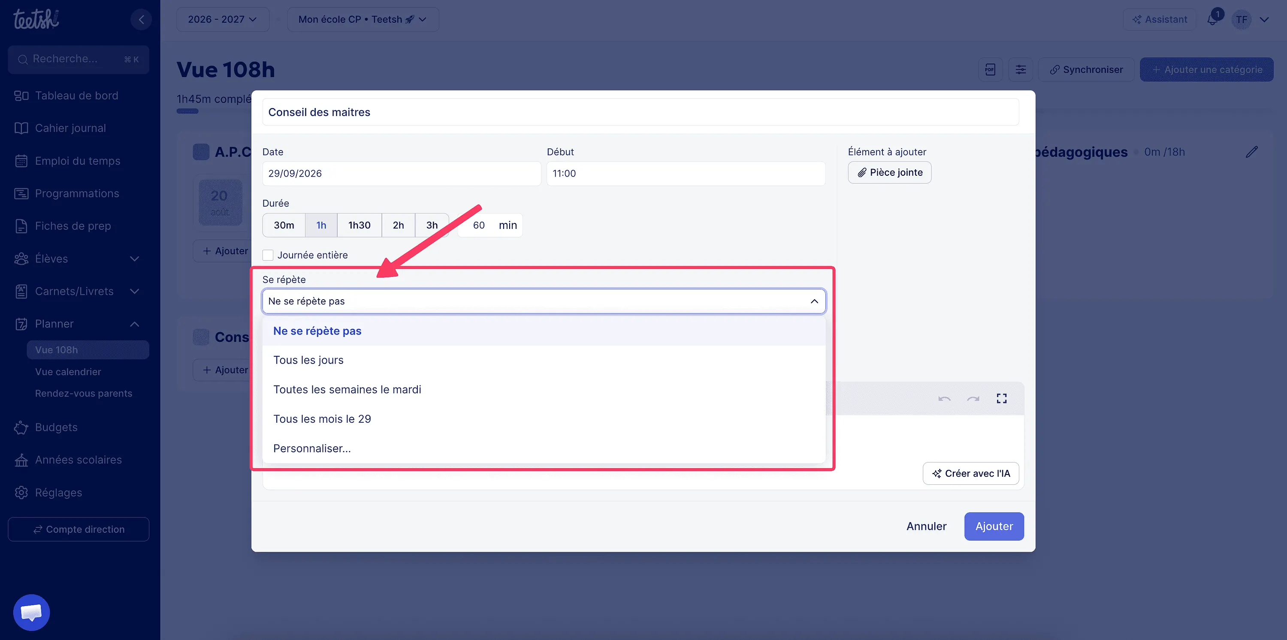Check the Journée entière checkbox
Viewport: 1287px width, 640px height.
point(268,255)
